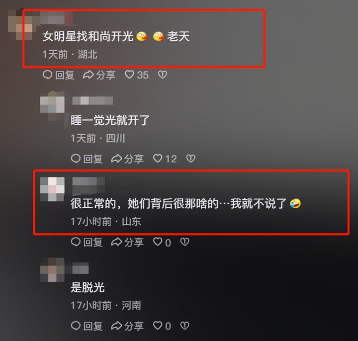Dislike the Shandong comment via the broken heart
The height and width of the screenshot is (341, 358).
tap(184, 242)
